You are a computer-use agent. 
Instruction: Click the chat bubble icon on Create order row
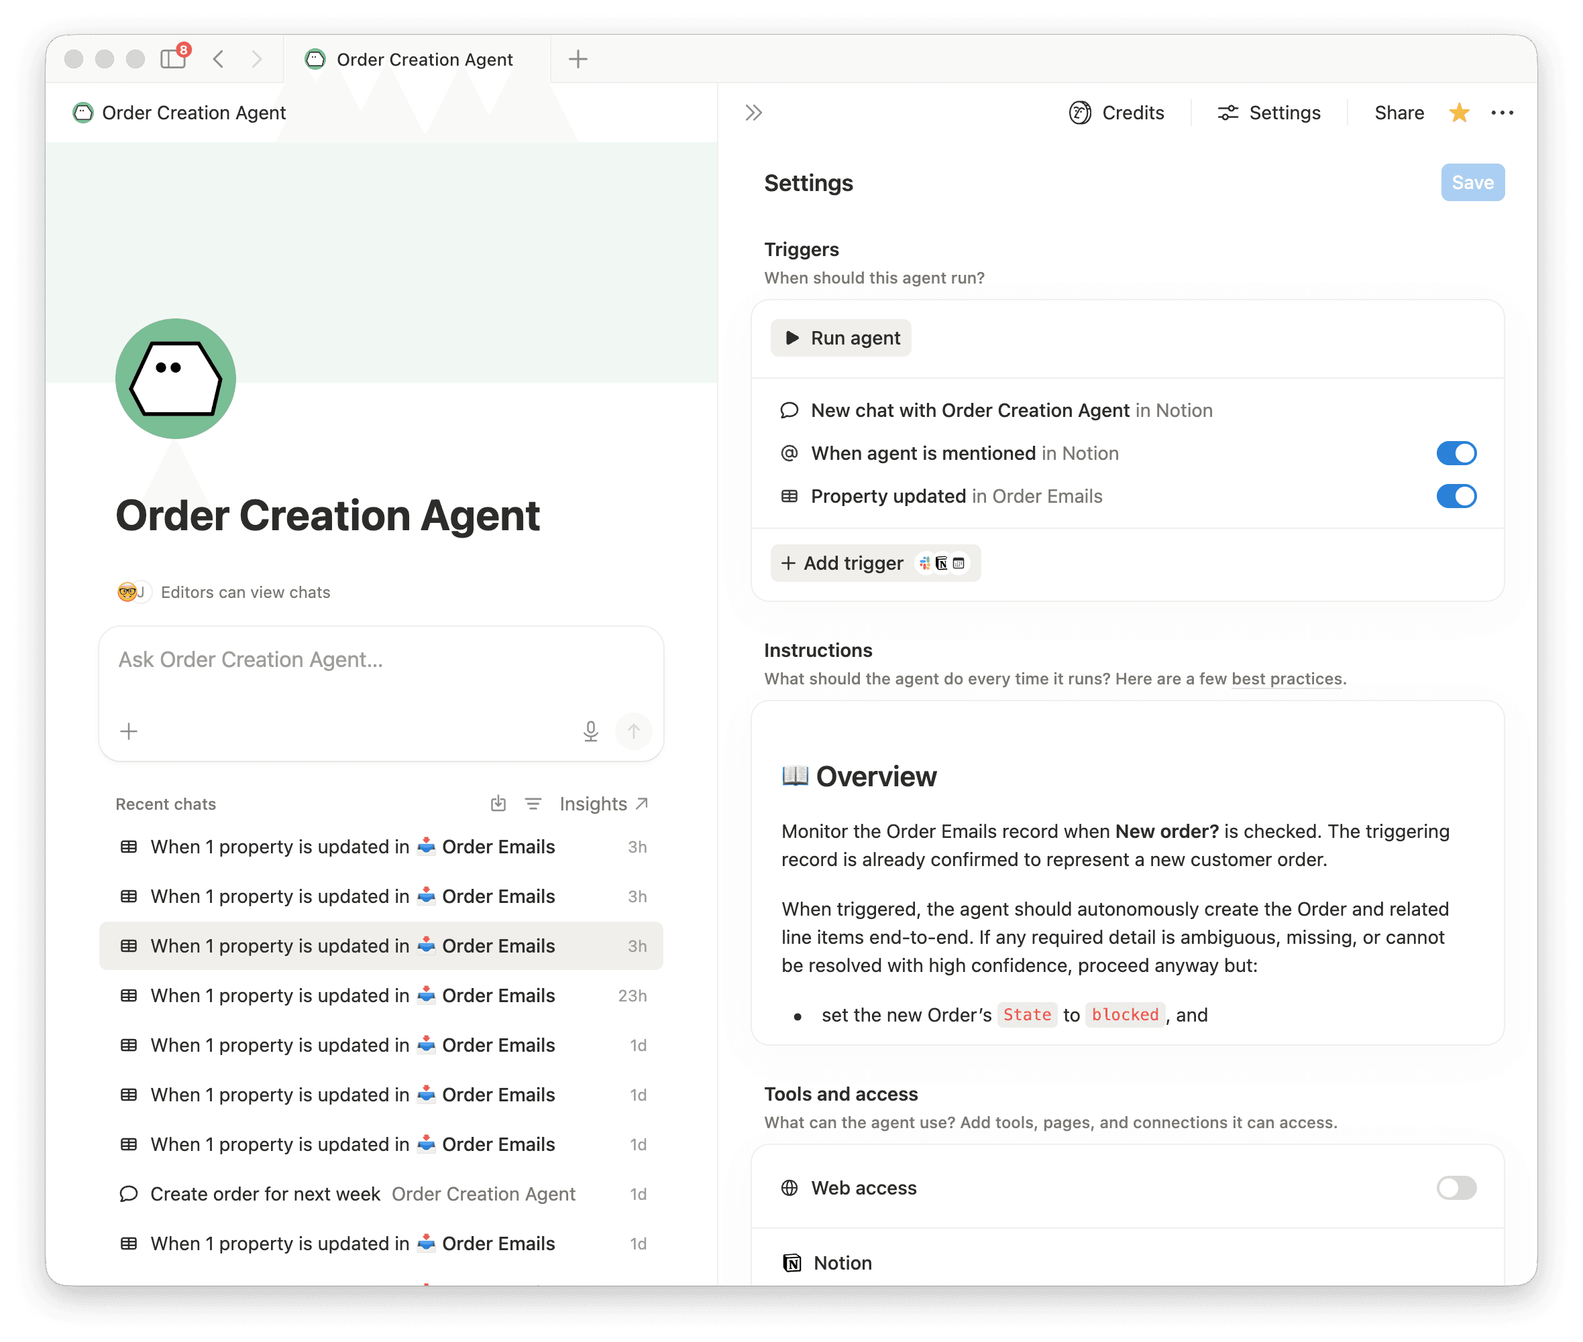(129, 1194)
